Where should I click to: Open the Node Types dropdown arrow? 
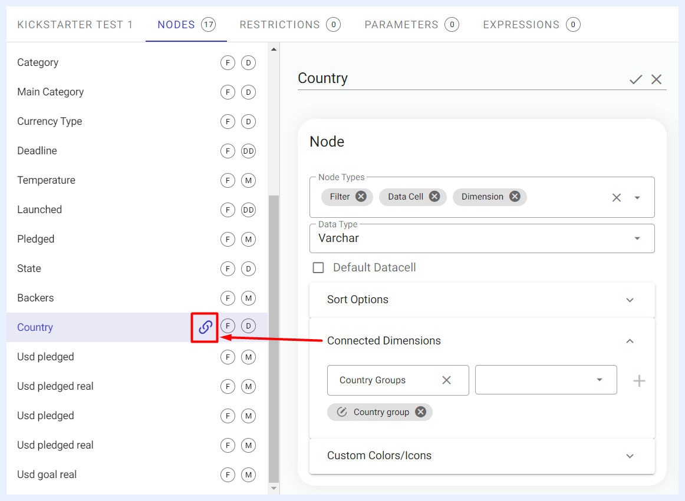click(637, 198)
